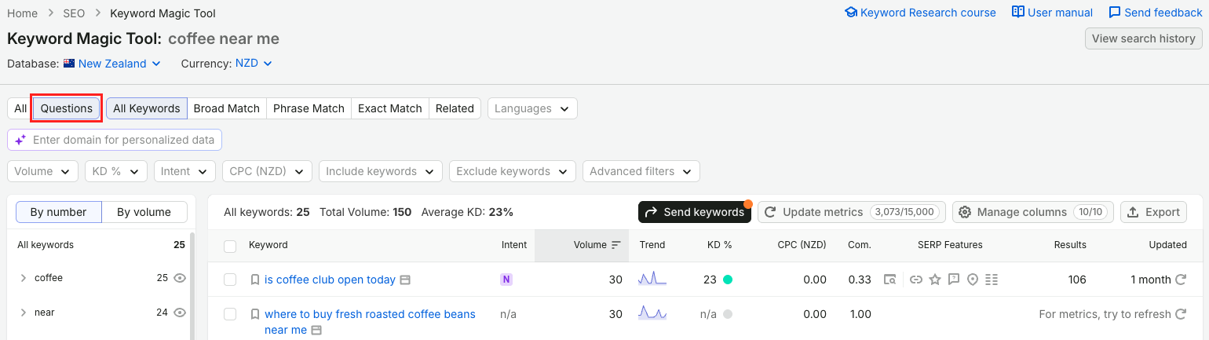Viewport: 1209px width, 340px height.
Task: Click the trend sparkline for 'is coffee club open today'
Action: pos(652,279)
